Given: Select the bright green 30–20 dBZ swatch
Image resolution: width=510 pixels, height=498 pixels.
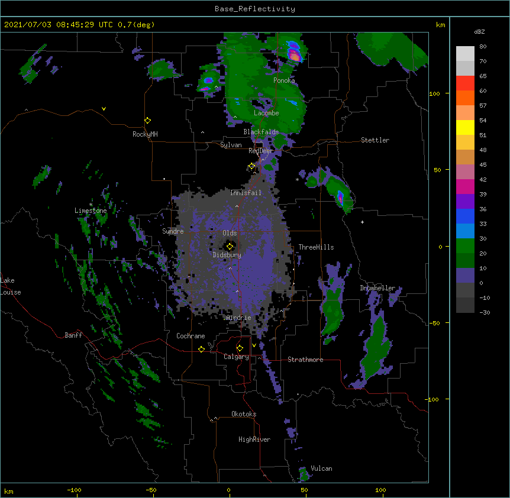Looking at the screenshot, I should (x=465, y=246).
